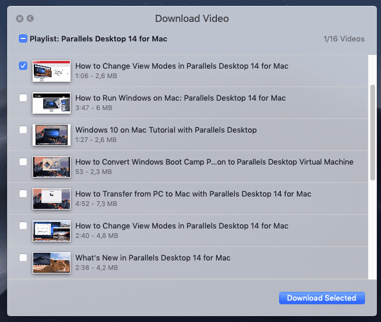Click the Download Selected button
Screen dimensions: 381x322
pos(322,298)
